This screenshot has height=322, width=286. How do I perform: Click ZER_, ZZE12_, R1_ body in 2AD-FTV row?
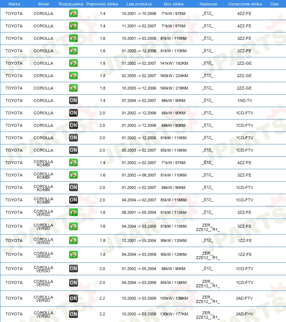(x=208, y=299)
